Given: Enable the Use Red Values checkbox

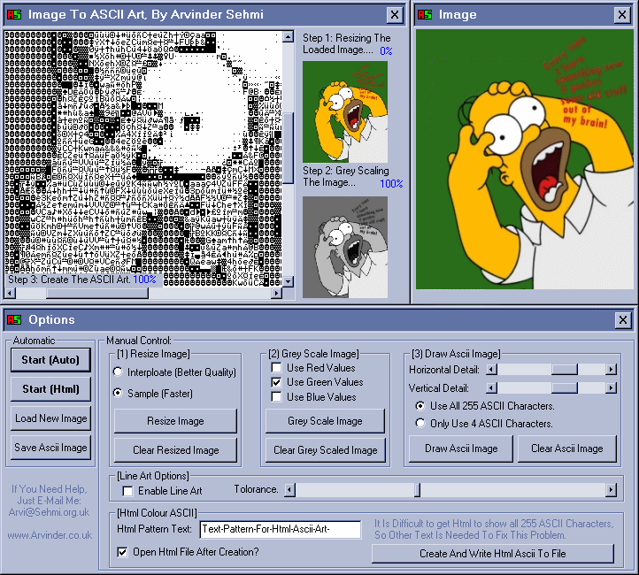Looking at the screenshot, I should (x=276, y=368).
